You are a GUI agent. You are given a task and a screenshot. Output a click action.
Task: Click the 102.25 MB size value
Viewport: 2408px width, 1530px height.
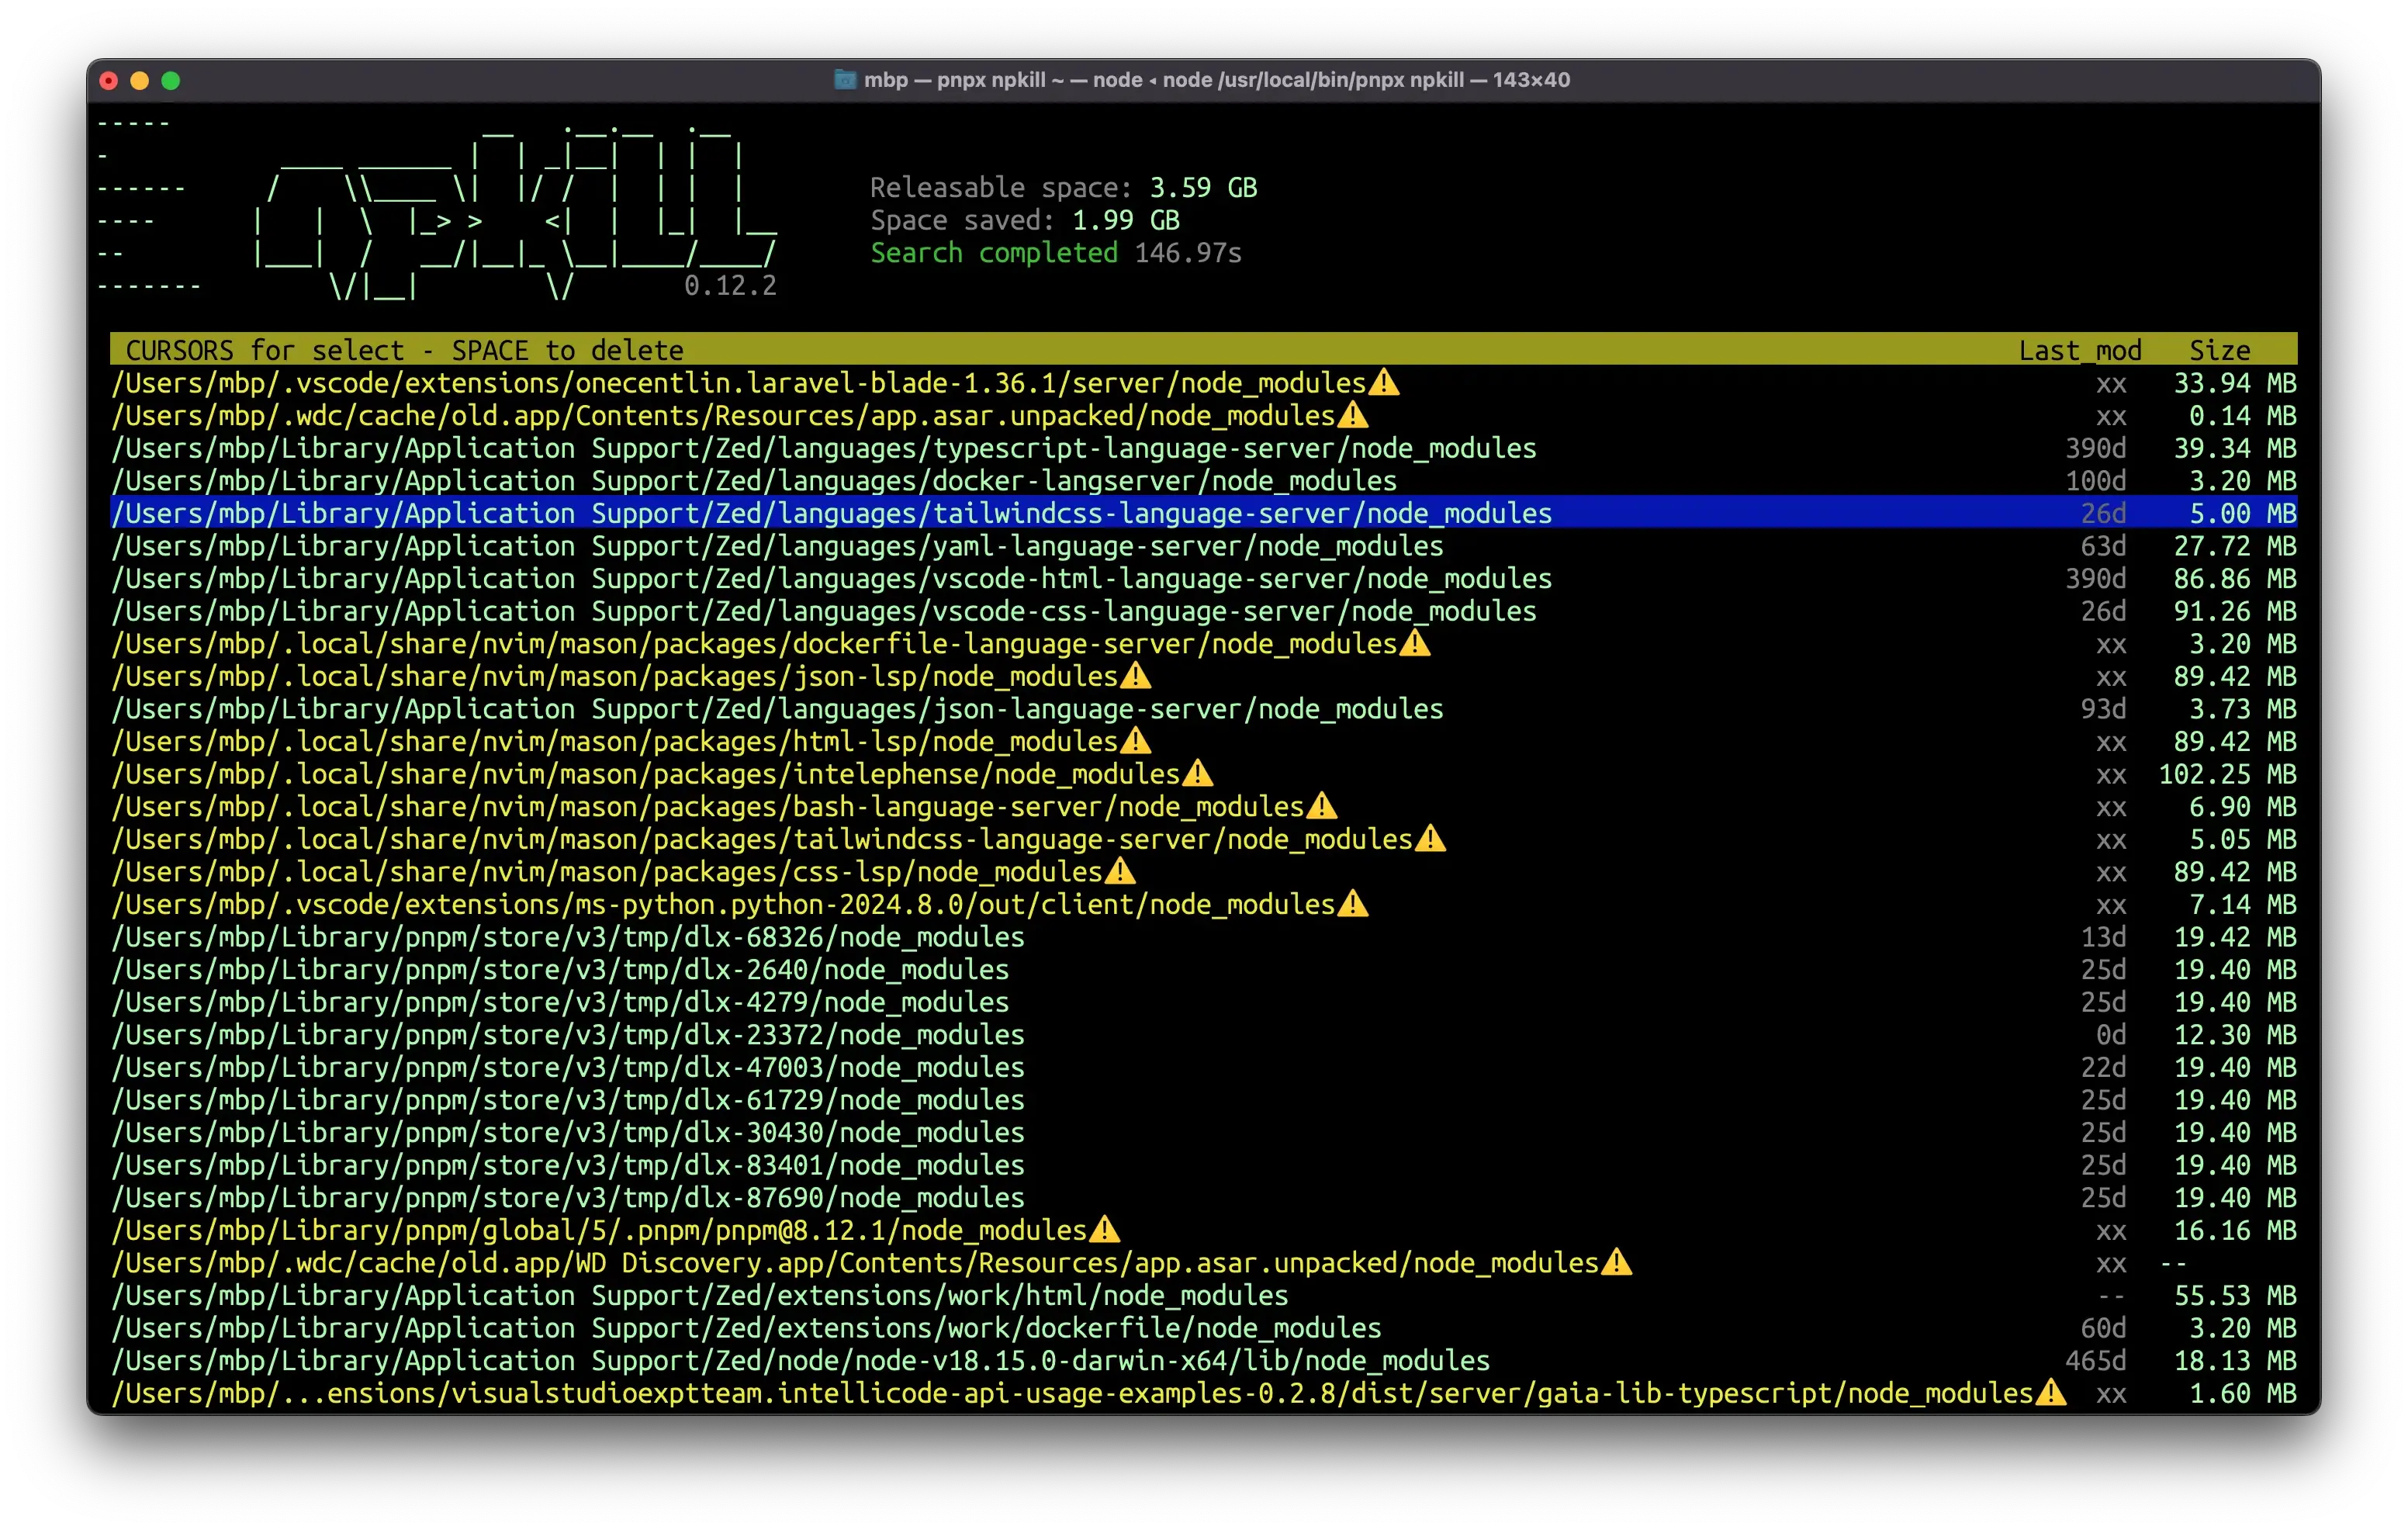[x=2227, y=775]
